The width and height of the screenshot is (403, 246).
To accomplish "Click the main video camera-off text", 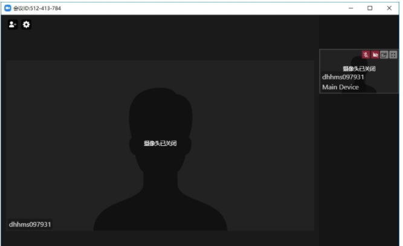I will click(x=160, y=143).
